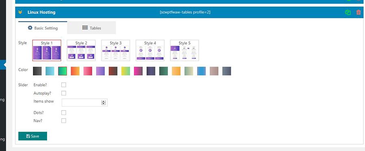Image resolution: width=365 pixels, height=151 pixels.
Task: Pick the Style 3 pricing layout
Action: (116, 51)
